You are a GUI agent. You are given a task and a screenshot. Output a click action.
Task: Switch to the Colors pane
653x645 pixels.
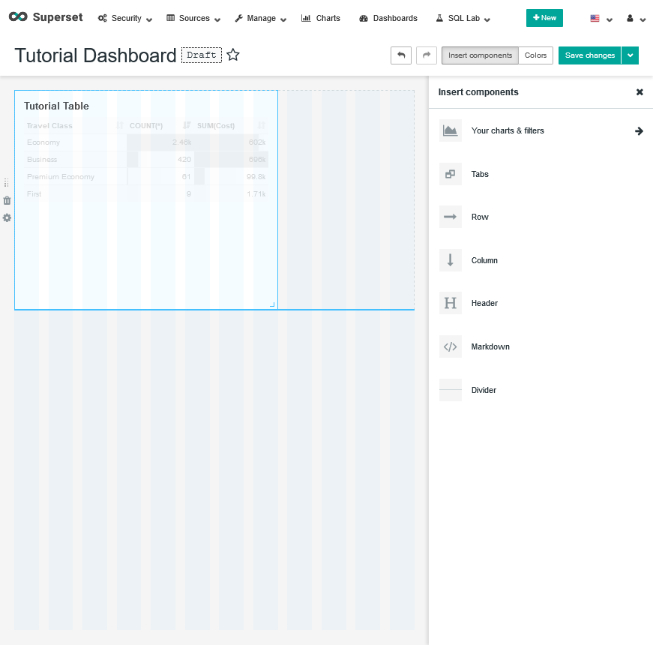535,55
